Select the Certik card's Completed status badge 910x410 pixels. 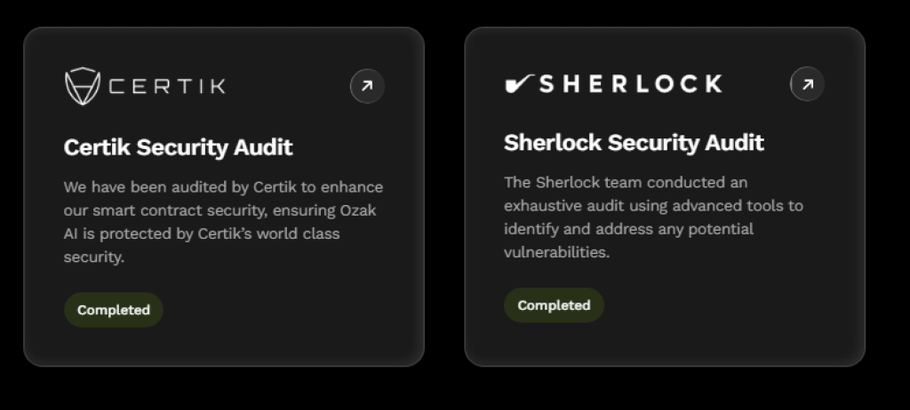[x=114, y=310]
